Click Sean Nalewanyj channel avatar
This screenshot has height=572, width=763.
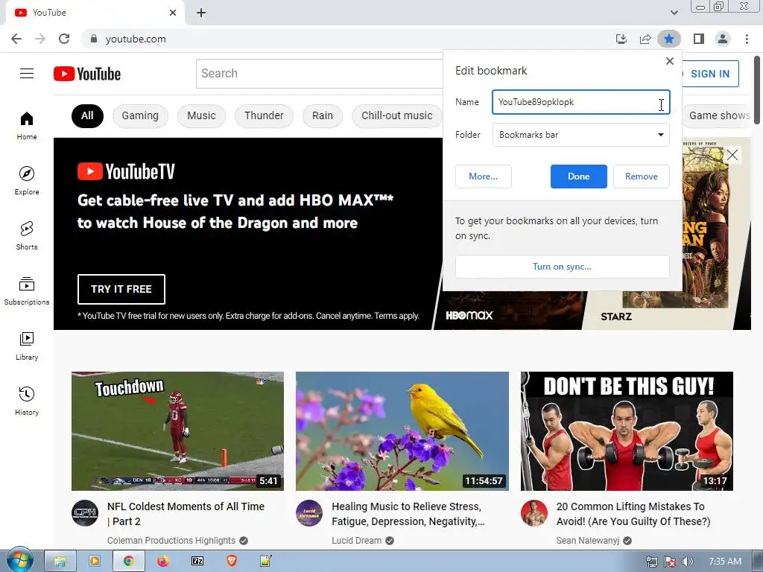[534, 513]
